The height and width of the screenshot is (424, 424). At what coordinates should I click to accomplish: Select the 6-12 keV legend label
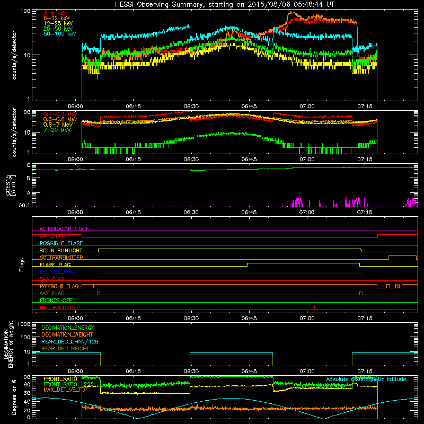(x=57, y=18)
